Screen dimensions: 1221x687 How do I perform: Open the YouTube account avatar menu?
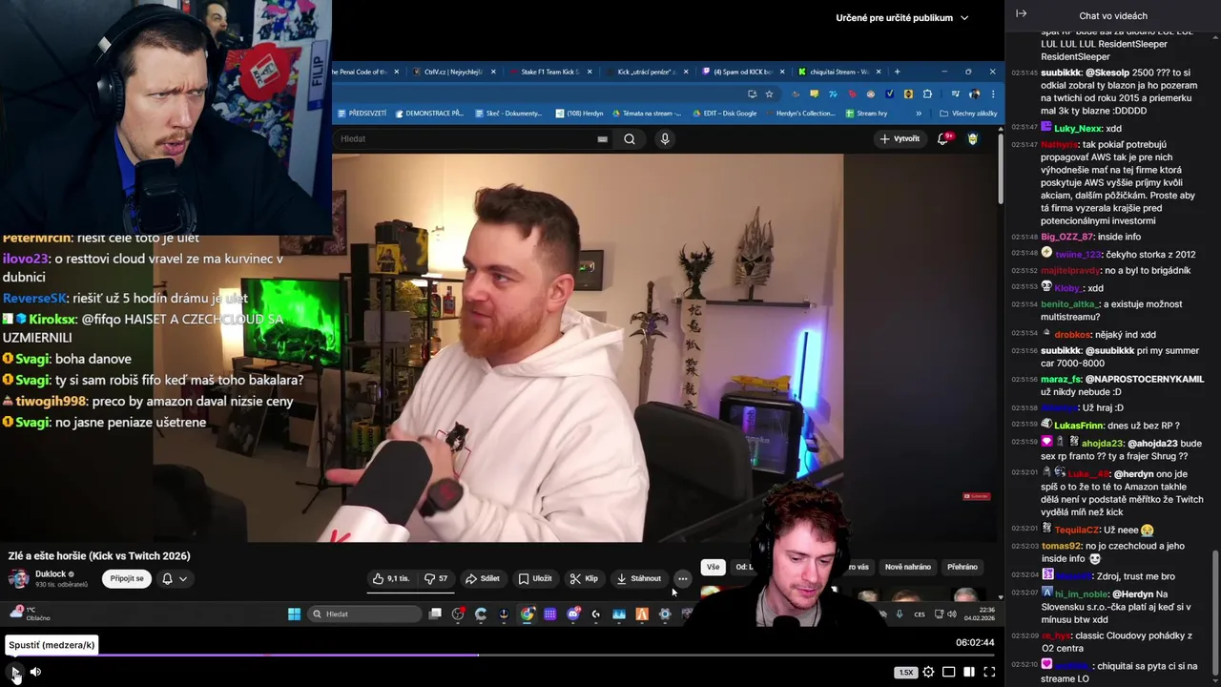pos(973,138)
